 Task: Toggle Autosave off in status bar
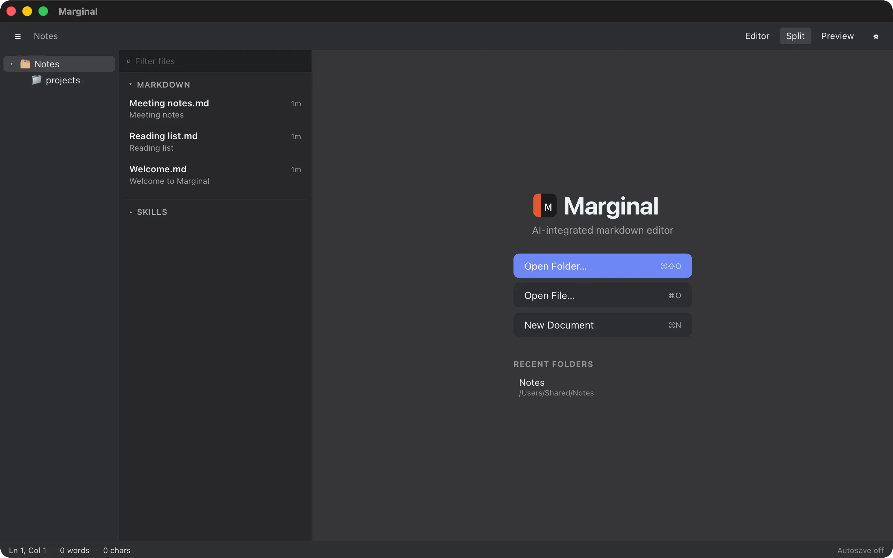click(x=860, y=550)
